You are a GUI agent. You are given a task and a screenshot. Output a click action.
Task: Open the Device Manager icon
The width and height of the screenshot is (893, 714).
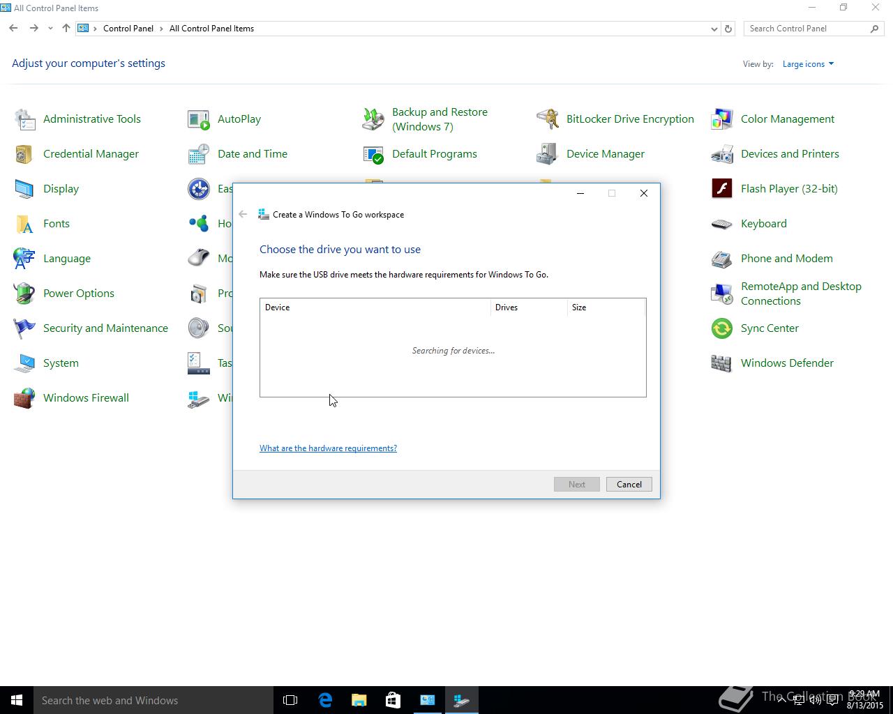pyautogui.click(x=548, y=154)
